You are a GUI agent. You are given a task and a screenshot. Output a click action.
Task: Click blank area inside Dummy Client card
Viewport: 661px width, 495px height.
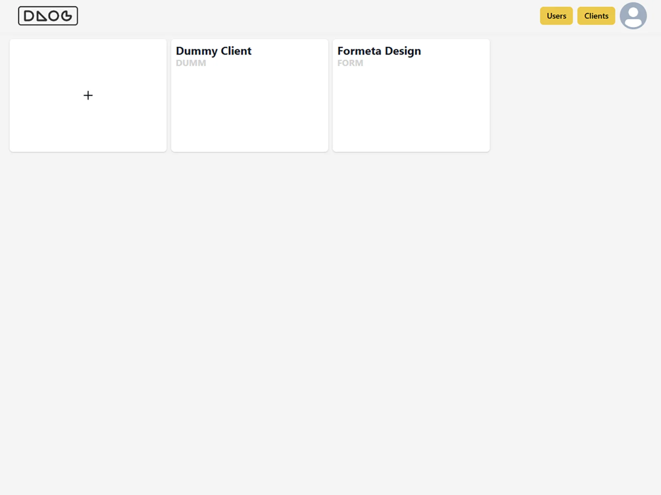click(x=250, y=115)
